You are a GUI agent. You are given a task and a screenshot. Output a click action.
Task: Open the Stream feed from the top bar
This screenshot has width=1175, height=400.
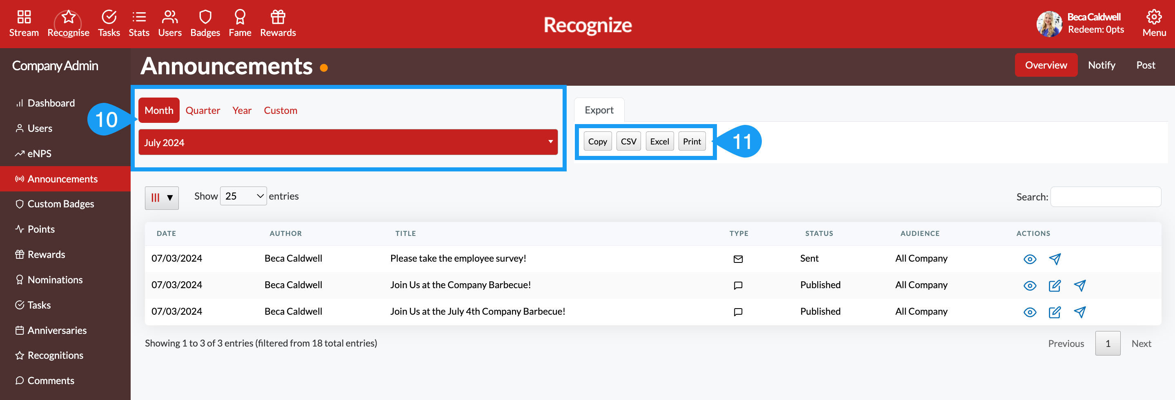click(x=24, y=23)
